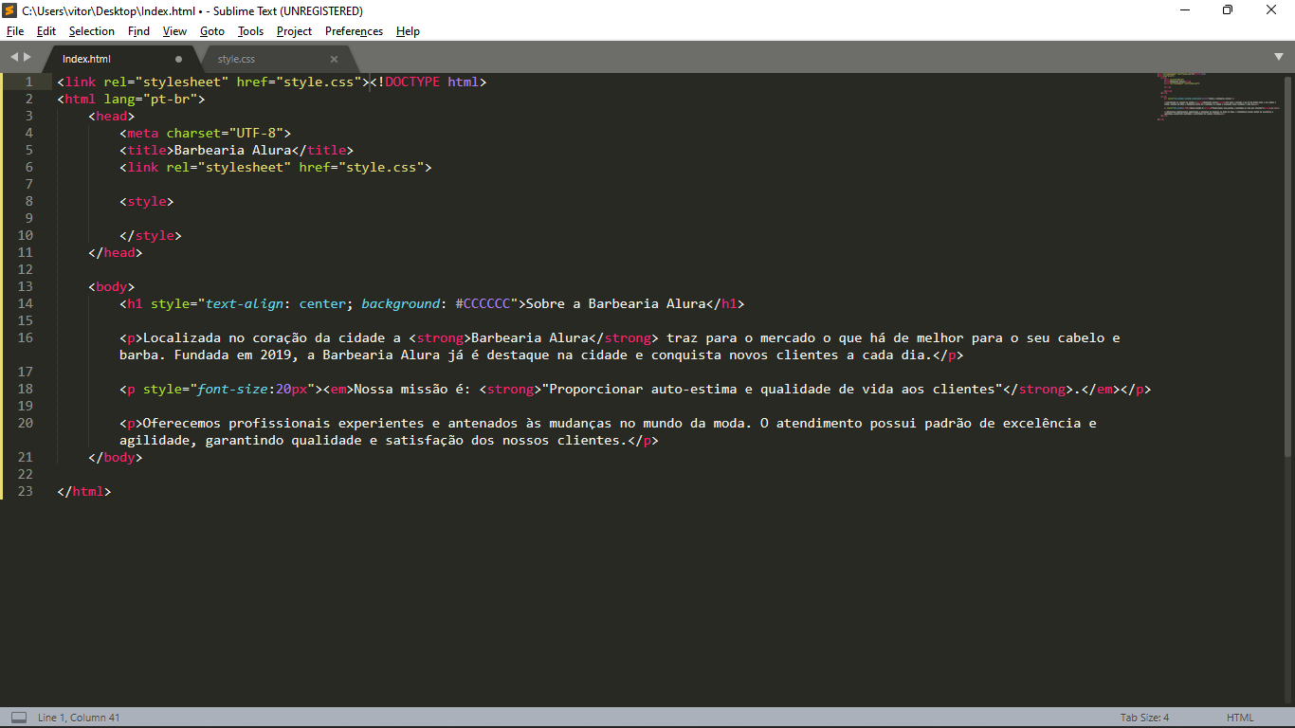Click the word "Localizada" on line 16

coord(182,337)
